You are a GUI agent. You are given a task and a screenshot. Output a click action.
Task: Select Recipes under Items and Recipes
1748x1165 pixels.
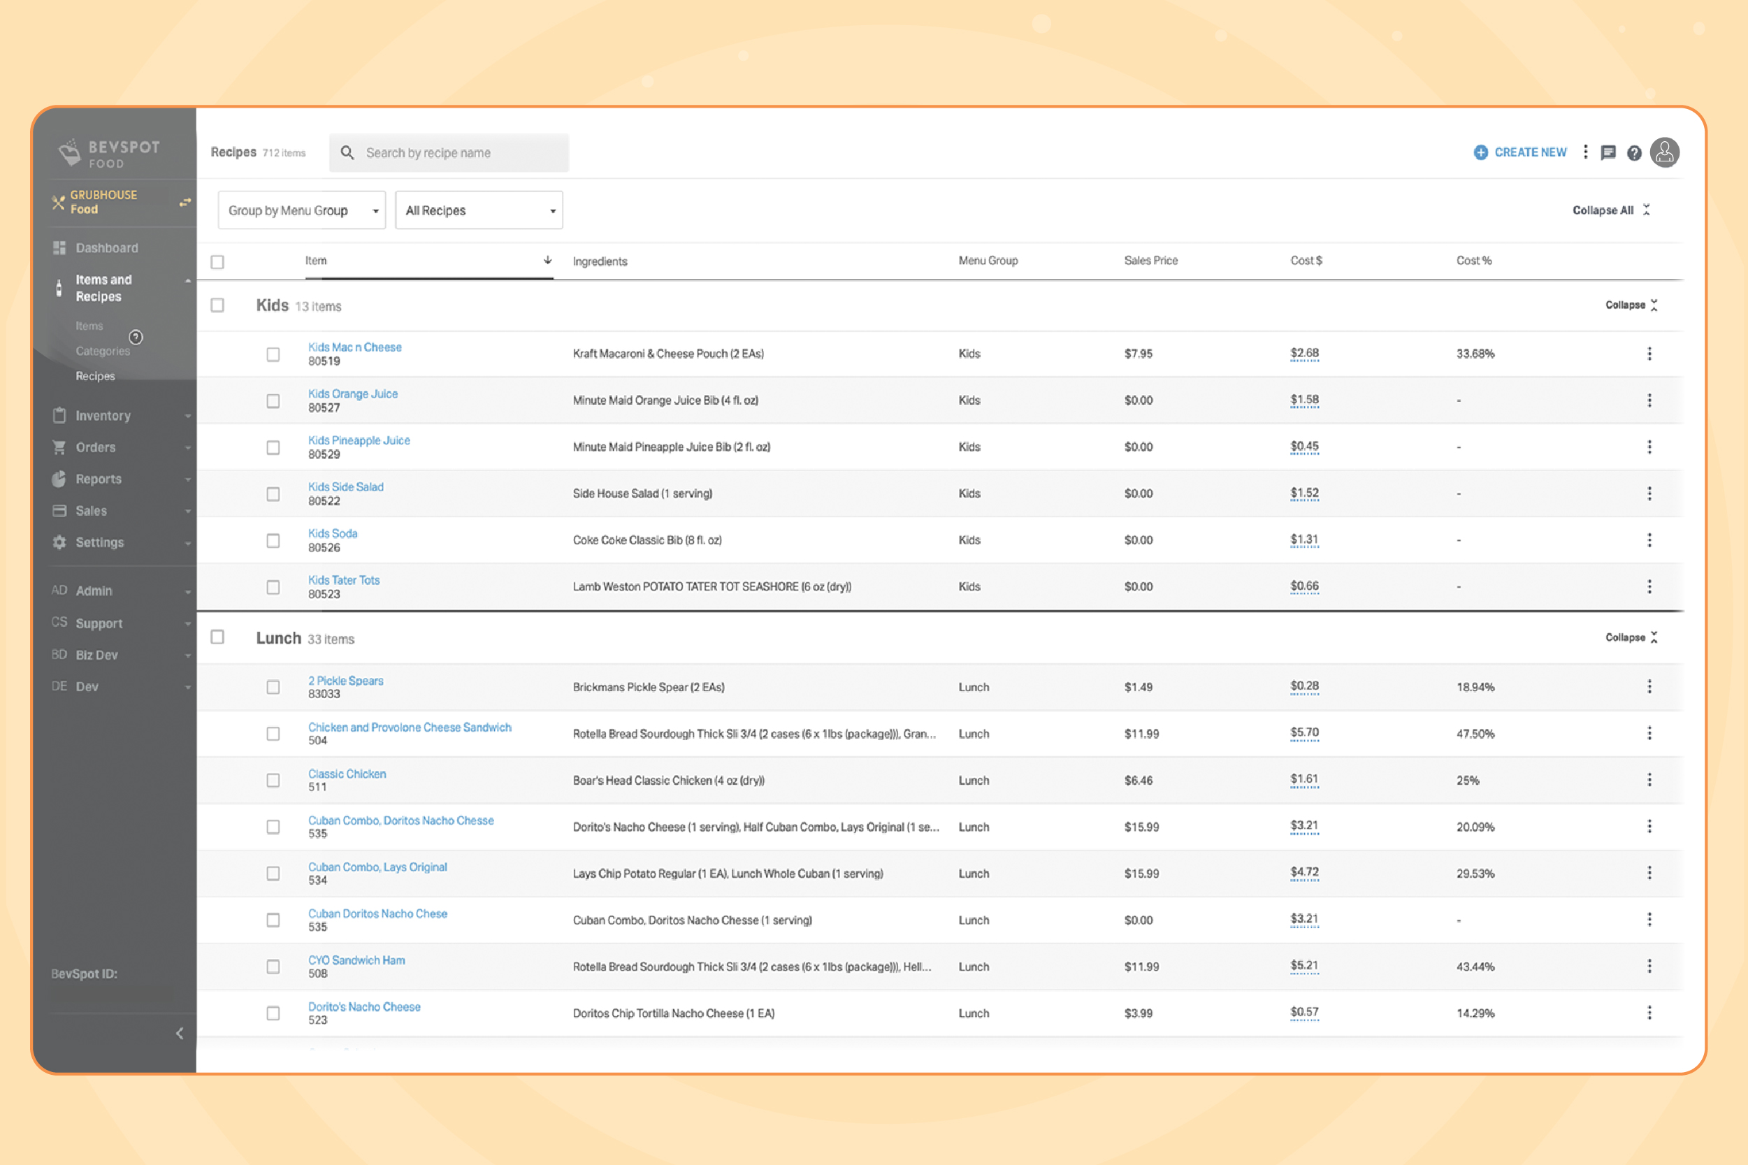pyautogui.click(x=94, y=376)
